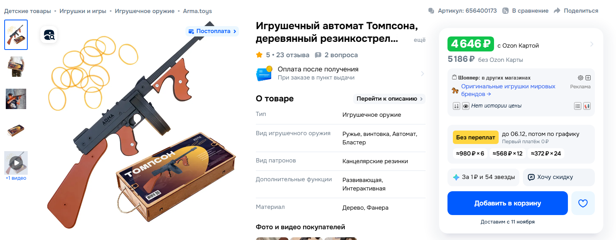Expand the Ozon Card price details chevron
Screen dimensions: 616x240
pyautogui.click(x=592, y=44)
